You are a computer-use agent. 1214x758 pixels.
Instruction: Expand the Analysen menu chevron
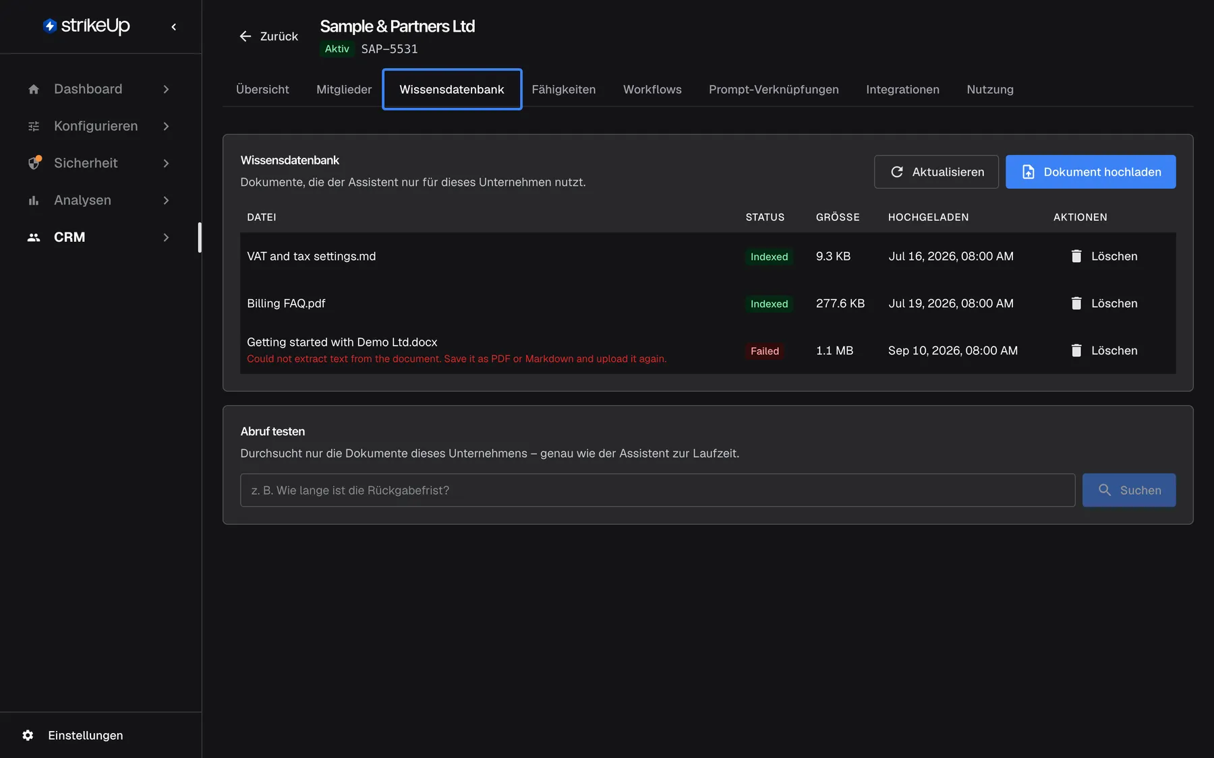click(166, 200)
